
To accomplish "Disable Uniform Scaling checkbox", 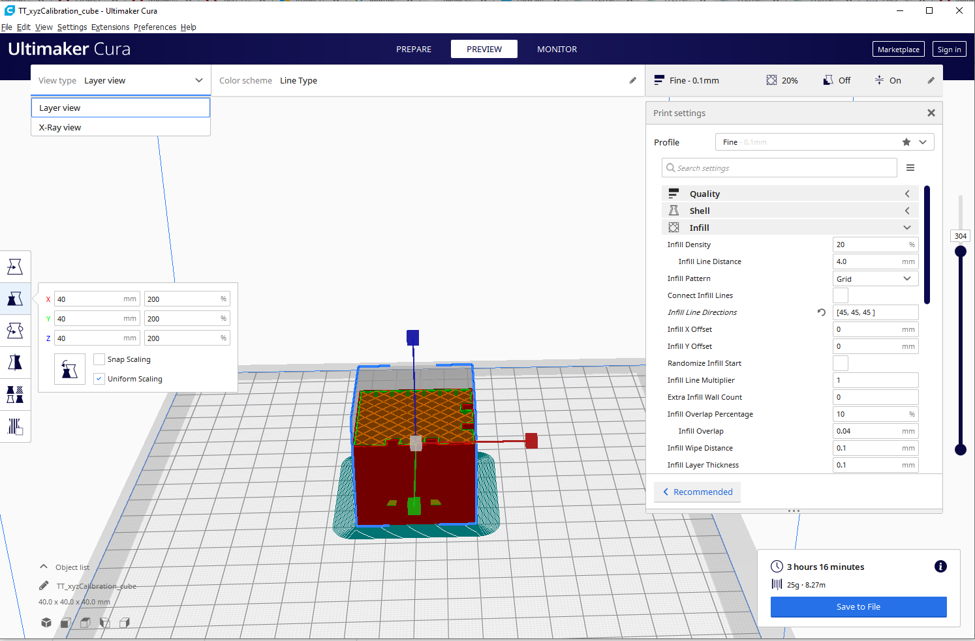I will coord(99,379).
